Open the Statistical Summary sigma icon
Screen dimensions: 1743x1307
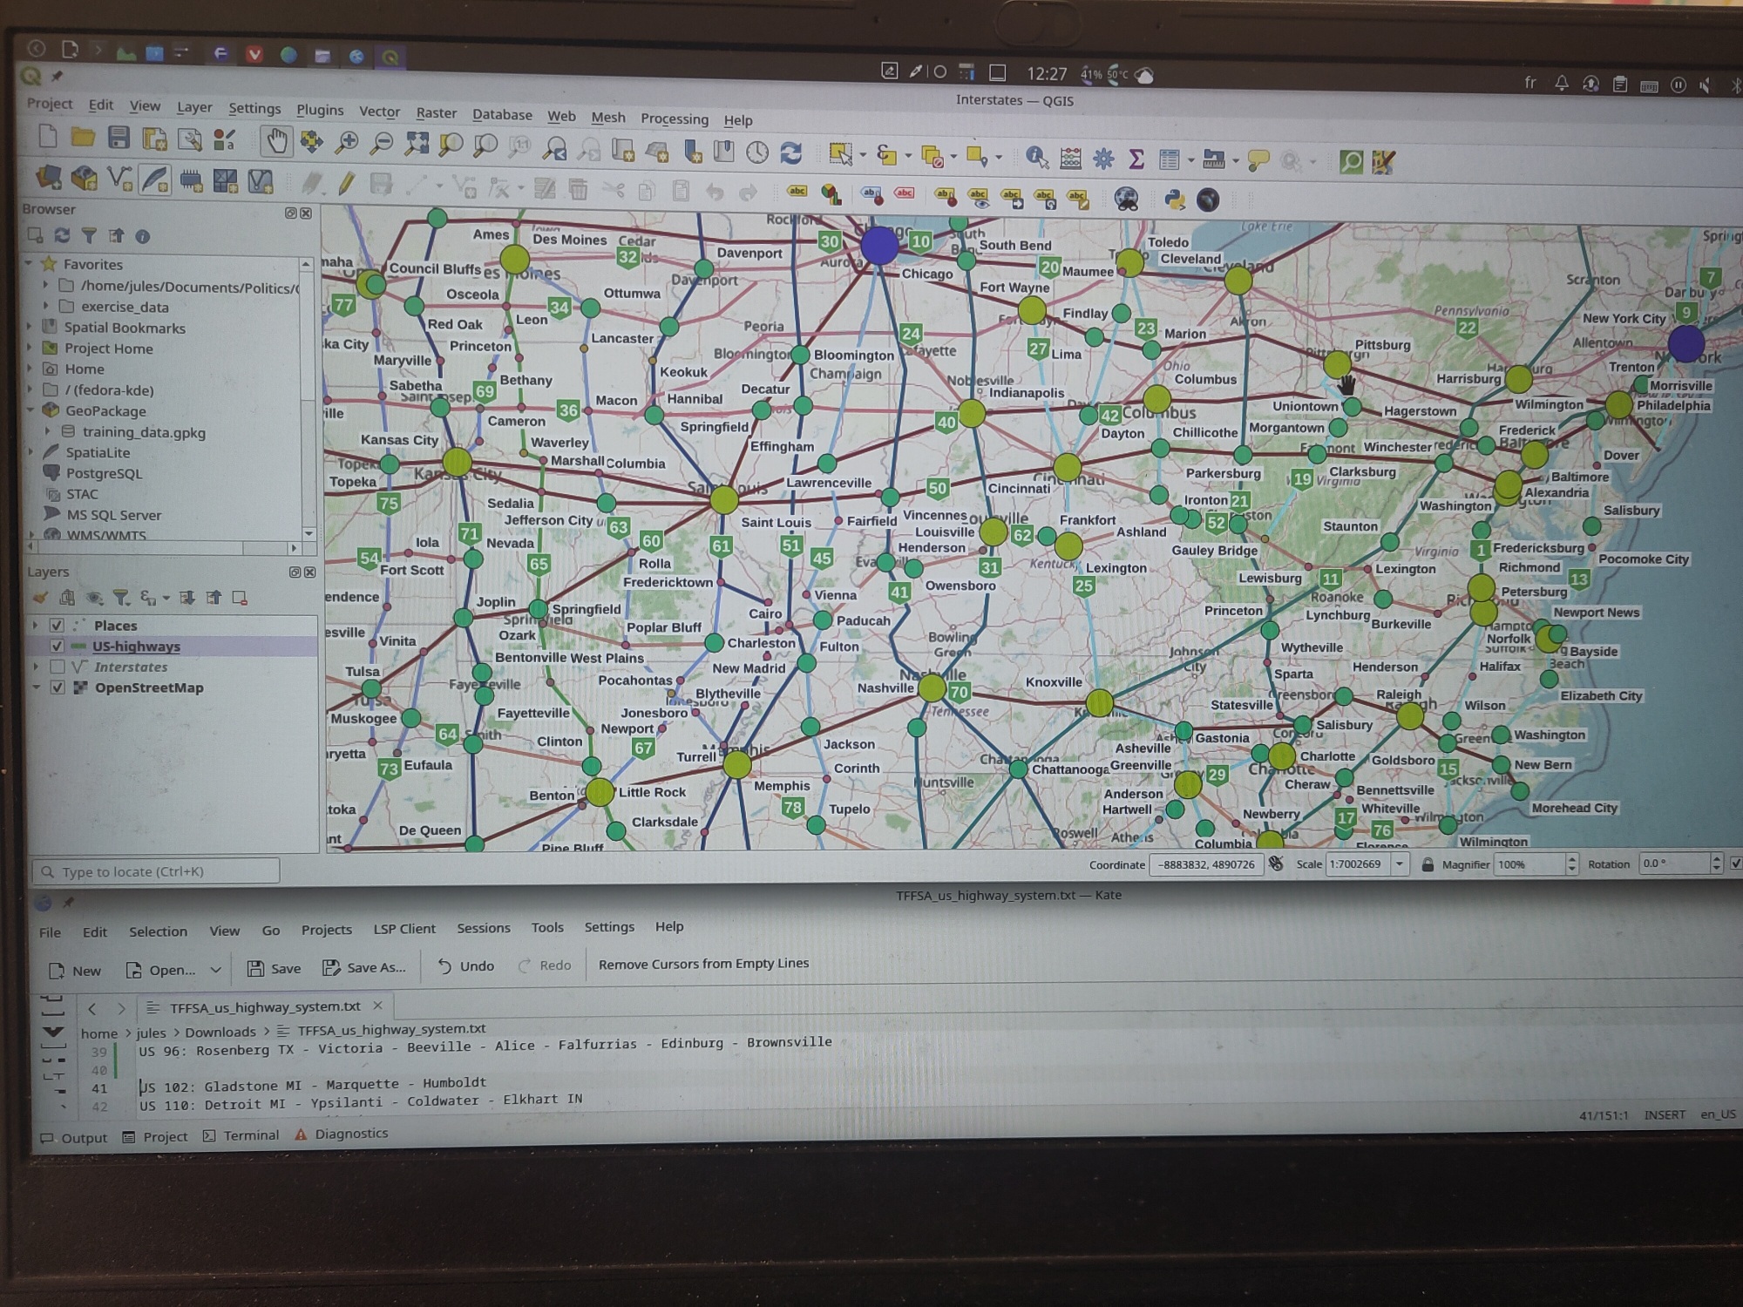coord(1136,159)
